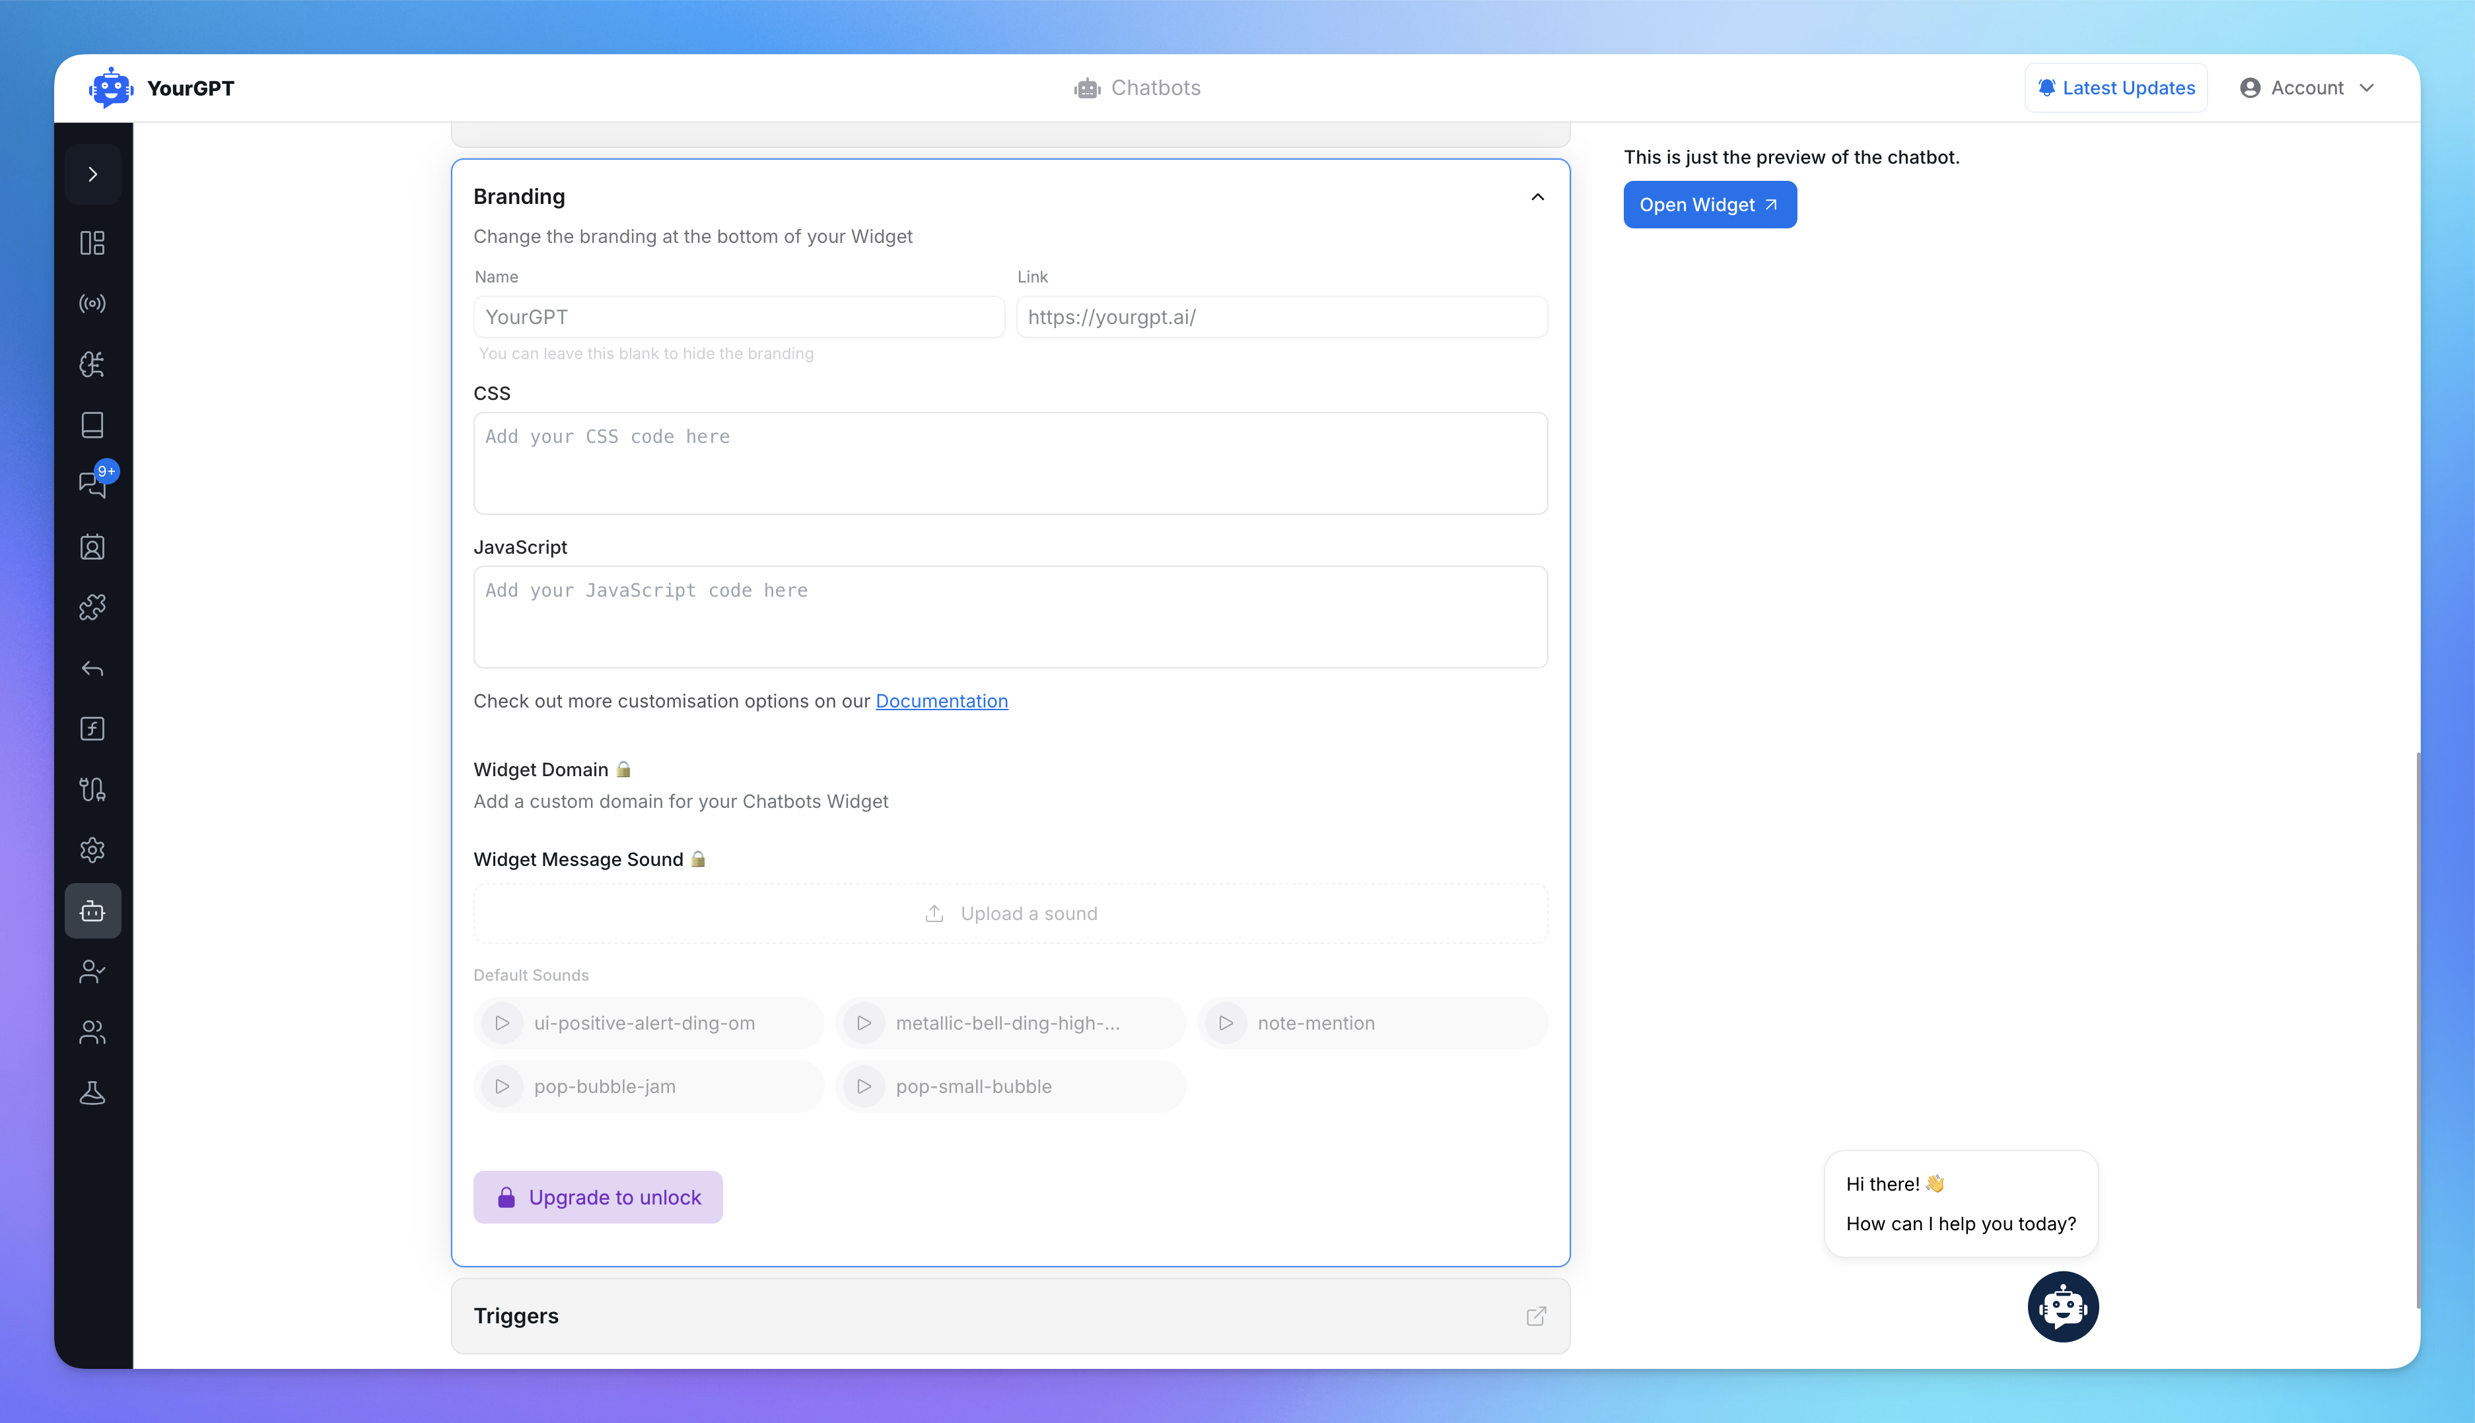Open the integrations puzzle icon in sidebar

coord(93,608)
